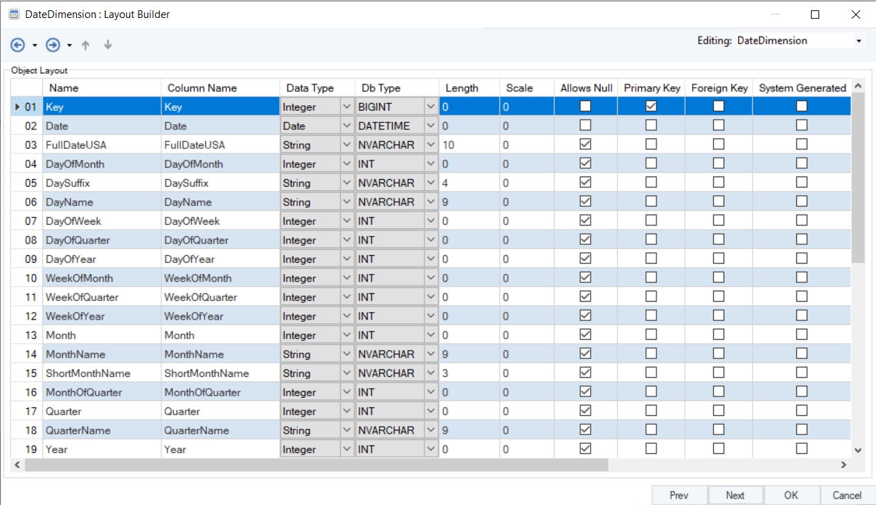Open the Editing DateDimension dropdown
876x505 pixels.
tap(859, 41)
